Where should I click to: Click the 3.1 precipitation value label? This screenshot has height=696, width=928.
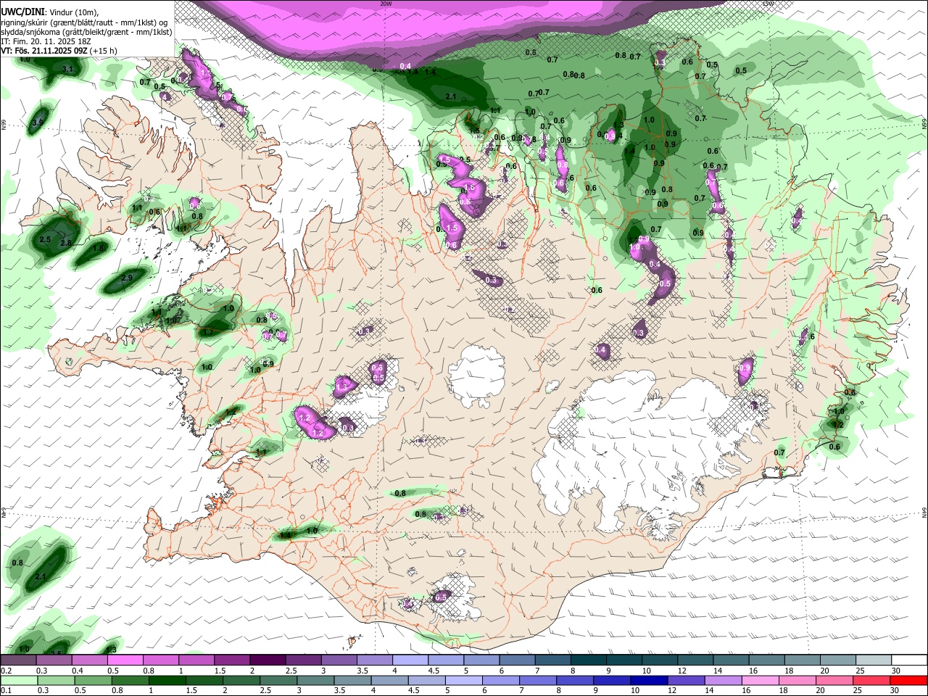point(68,70)
